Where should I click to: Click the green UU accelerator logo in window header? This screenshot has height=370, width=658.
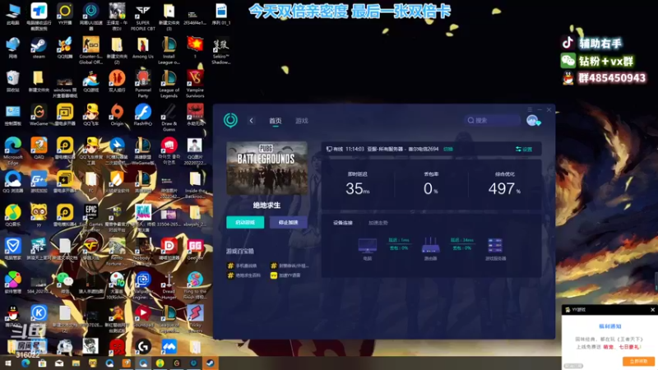(230, 120)
